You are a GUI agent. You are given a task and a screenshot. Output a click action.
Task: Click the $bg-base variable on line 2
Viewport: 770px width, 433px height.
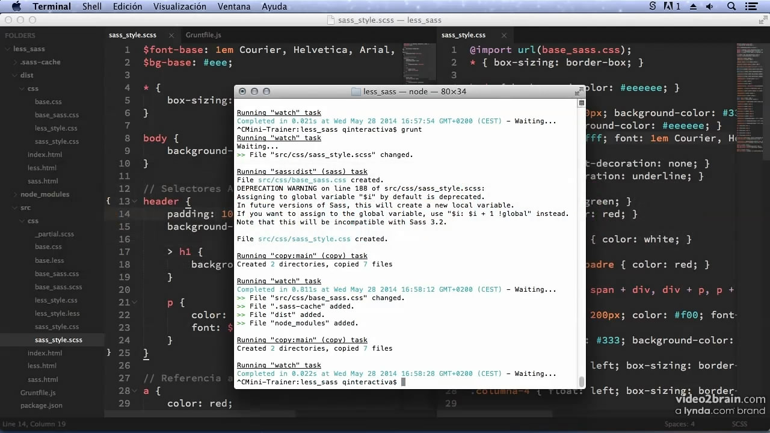167,63
